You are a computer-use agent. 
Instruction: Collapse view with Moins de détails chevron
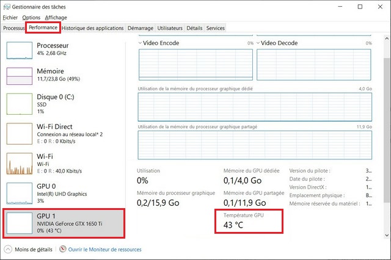point(8,250)
